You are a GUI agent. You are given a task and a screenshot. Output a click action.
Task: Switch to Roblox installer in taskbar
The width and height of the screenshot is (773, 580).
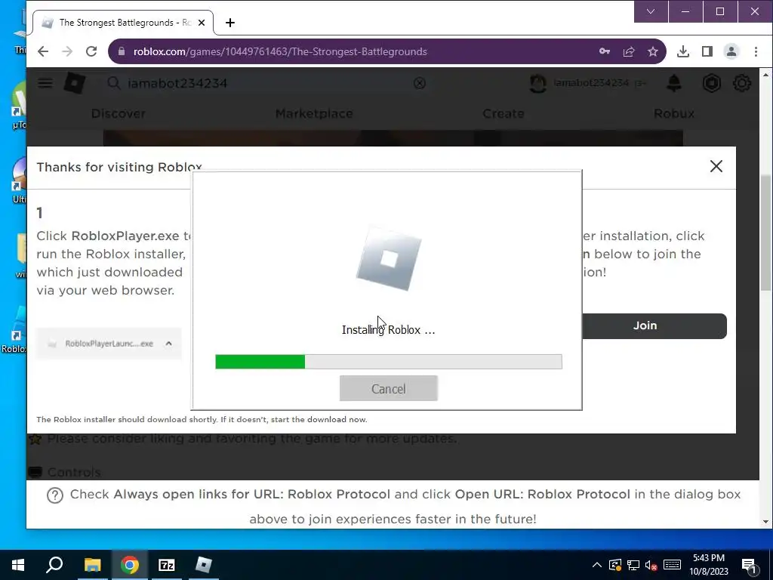(x=203, y=564)
